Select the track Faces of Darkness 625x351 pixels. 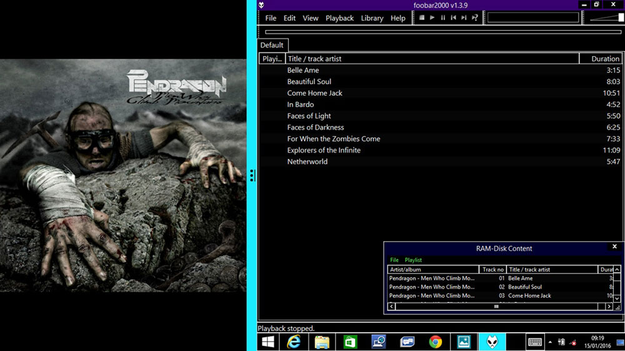(316, 127)
